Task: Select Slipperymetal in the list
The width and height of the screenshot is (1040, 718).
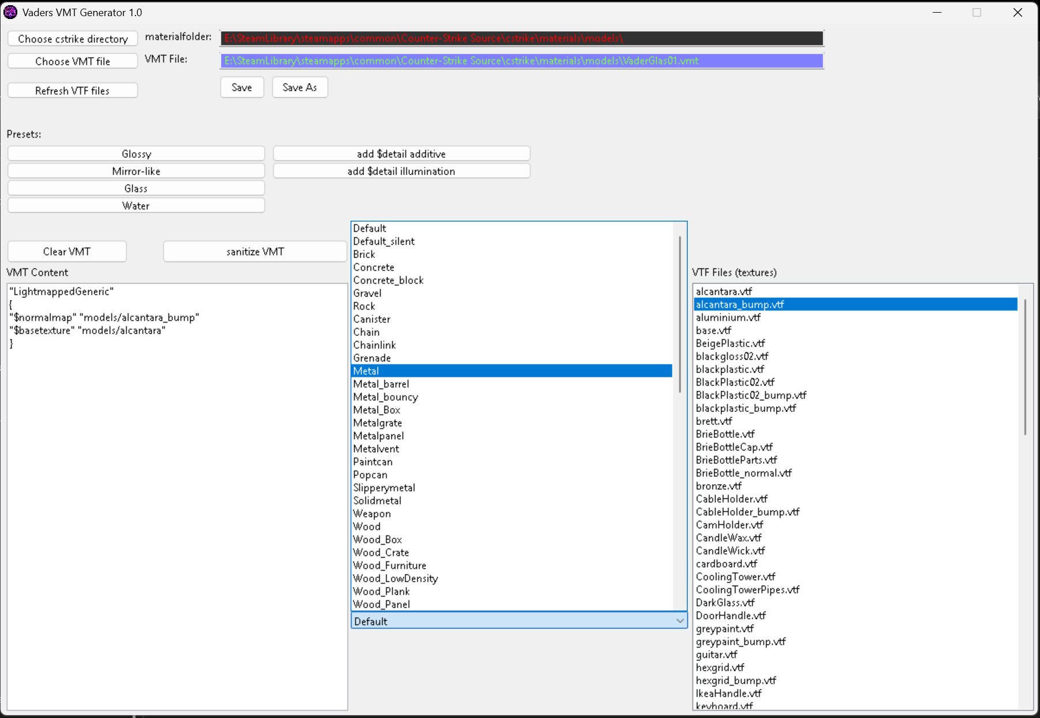Action: coord(511,488)
